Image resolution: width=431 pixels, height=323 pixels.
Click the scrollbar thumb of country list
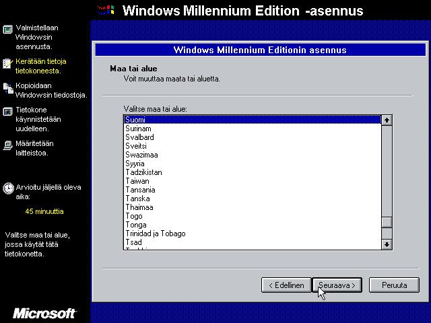click(387, 223)
